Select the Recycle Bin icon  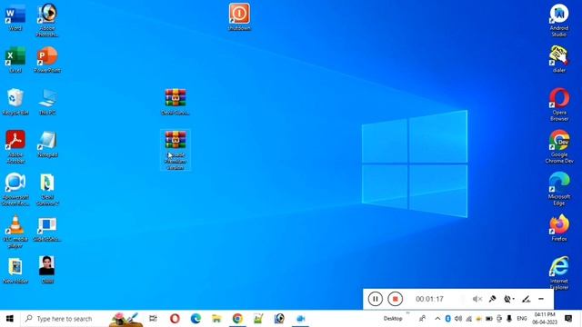click(x=15, y=102)
